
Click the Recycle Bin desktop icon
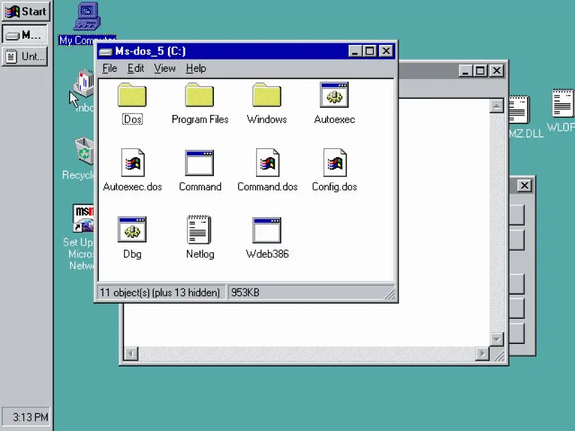pyautogui.click(x=84, y=151)
